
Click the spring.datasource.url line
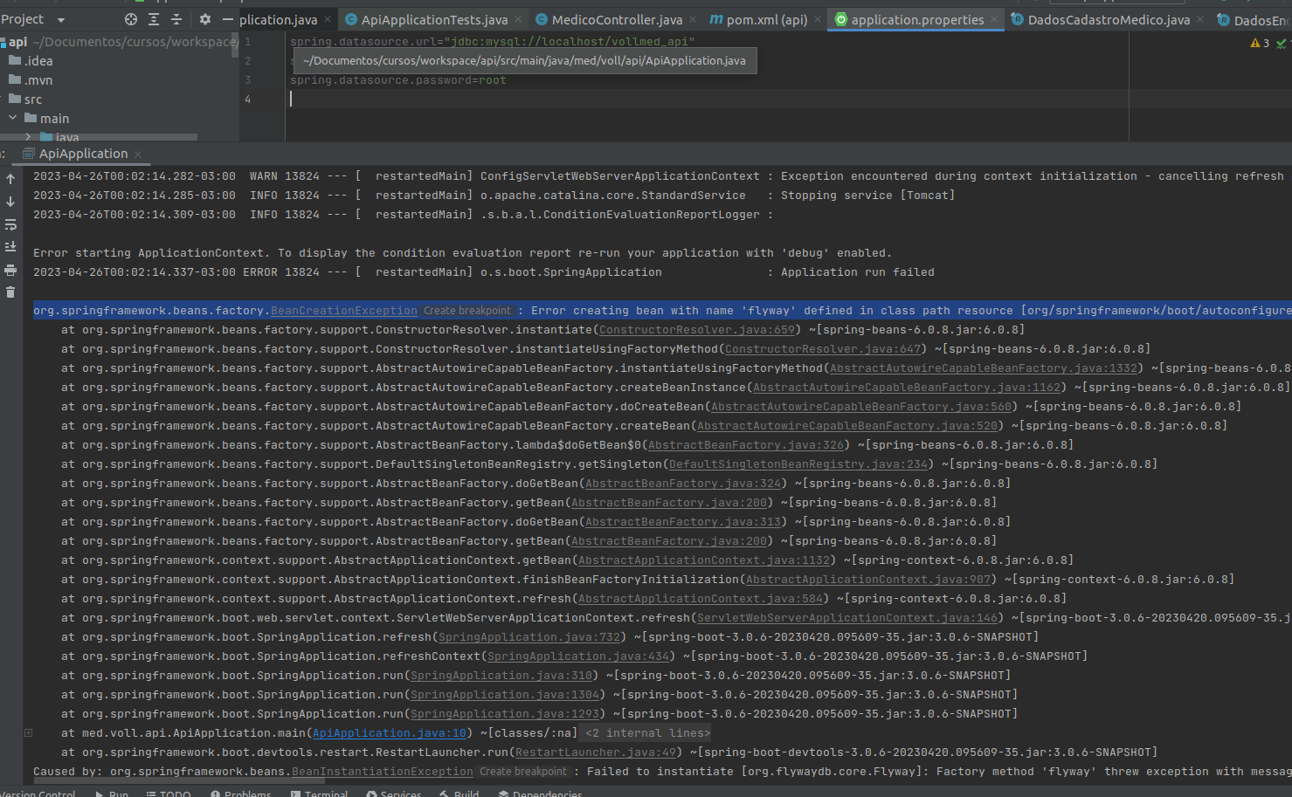pos(492,42)
